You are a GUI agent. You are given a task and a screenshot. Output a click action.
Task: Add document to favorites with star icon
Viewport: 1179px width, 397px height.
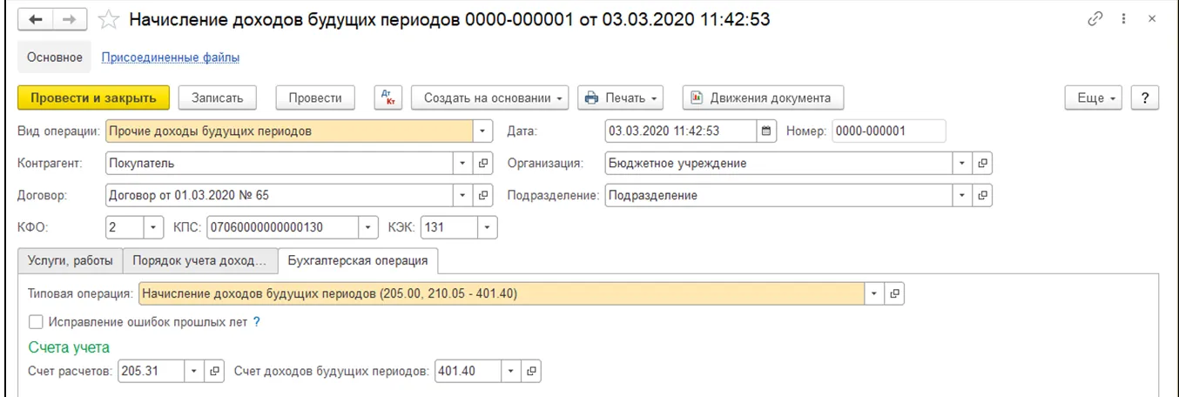(109, 19)
